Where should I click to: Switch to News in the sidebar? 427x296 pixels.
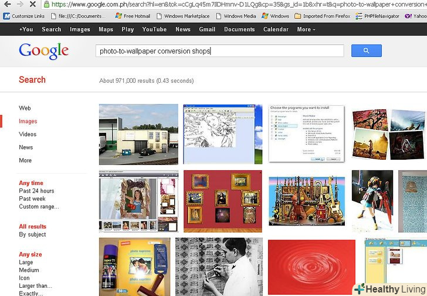pos(26,147)
